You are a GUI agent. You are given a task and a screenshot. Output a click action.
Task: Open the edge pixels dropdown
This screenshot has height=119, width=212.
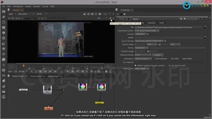click(x=142, y=69)
